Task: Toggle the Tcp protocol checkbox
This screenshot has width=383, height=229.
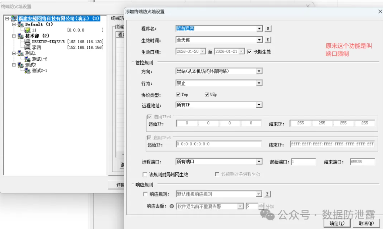Action: pos(178,94)
